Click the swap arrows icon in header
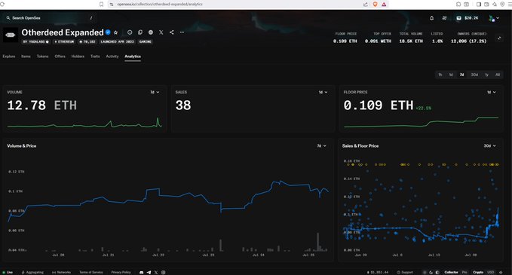 pos(444,18)
